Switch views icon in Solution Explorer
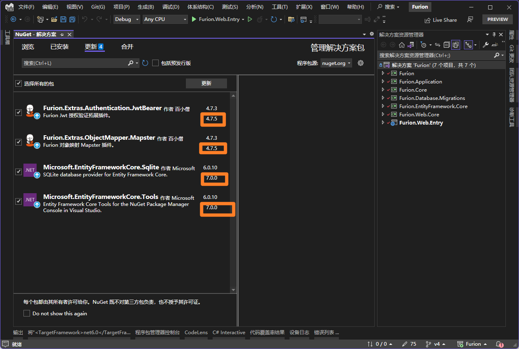The height and width of the screenshot is (349, 519). [410, 45]
